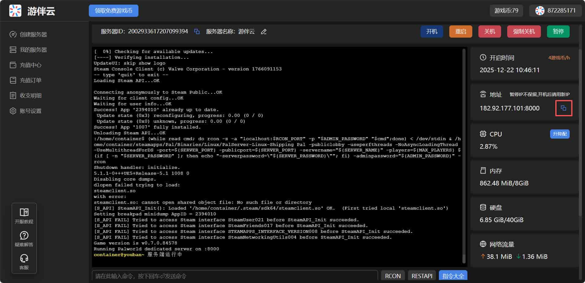The image size is (585, 283).
Task: Click the 游伴云 logo icon
Action: pos(15,11)
